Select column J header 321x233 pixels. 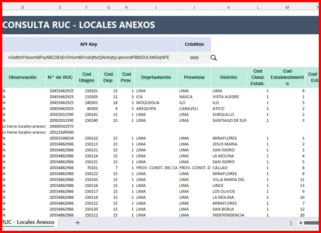(194, 7)
